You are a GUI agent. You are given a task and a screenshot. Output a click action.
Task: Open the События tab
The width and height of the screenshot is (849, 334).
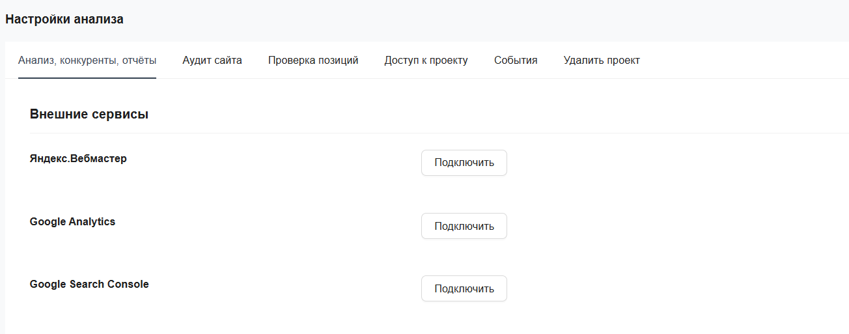515,61
